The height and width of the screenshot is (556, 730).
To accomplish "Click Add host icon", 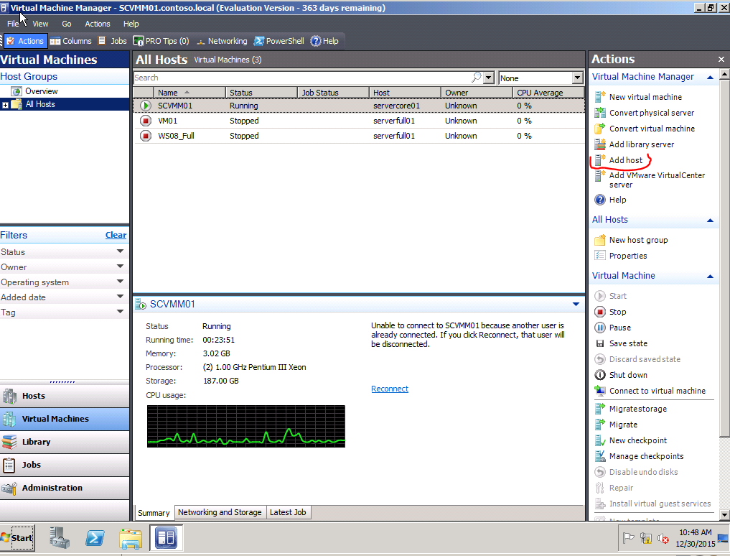I will [600, 160].
